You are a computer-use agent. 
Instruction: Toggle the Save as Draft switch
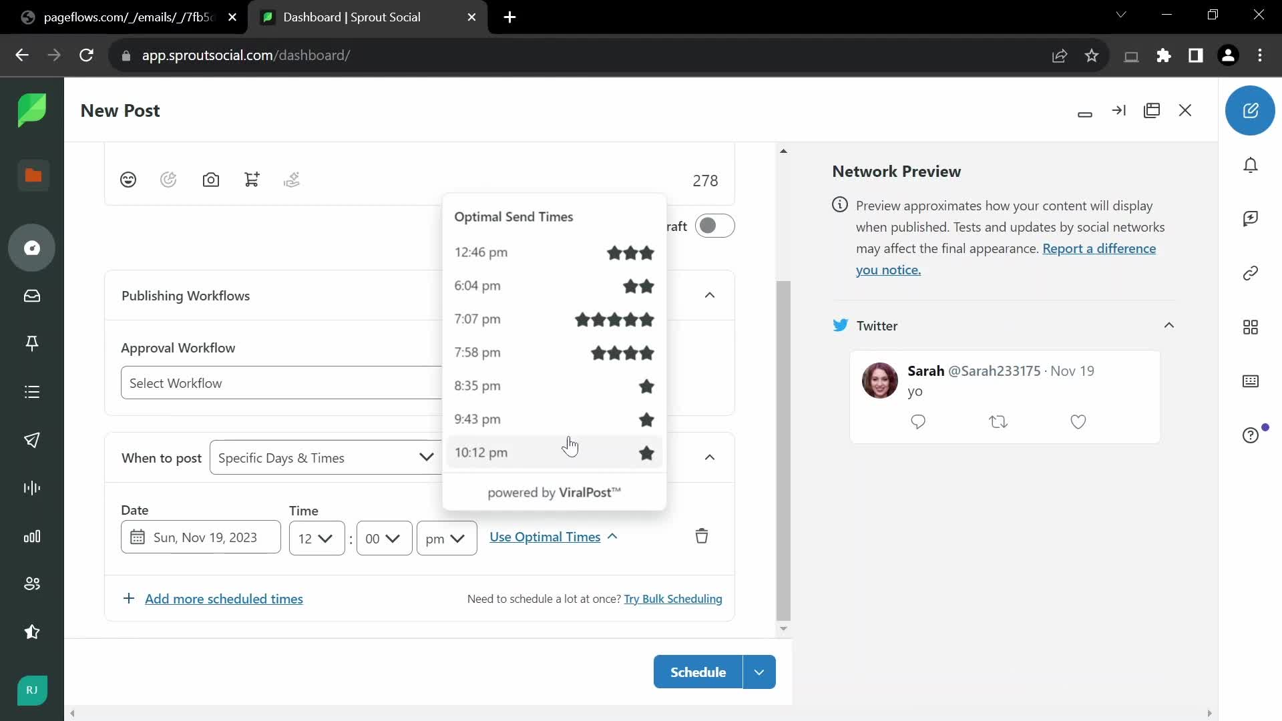point(714,226)
